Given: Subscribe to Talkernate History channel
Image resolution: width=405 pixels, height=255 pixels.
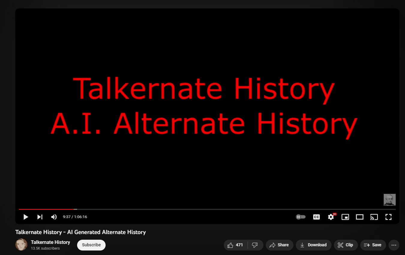Looking at the screenshot, I should click(91, 245).
